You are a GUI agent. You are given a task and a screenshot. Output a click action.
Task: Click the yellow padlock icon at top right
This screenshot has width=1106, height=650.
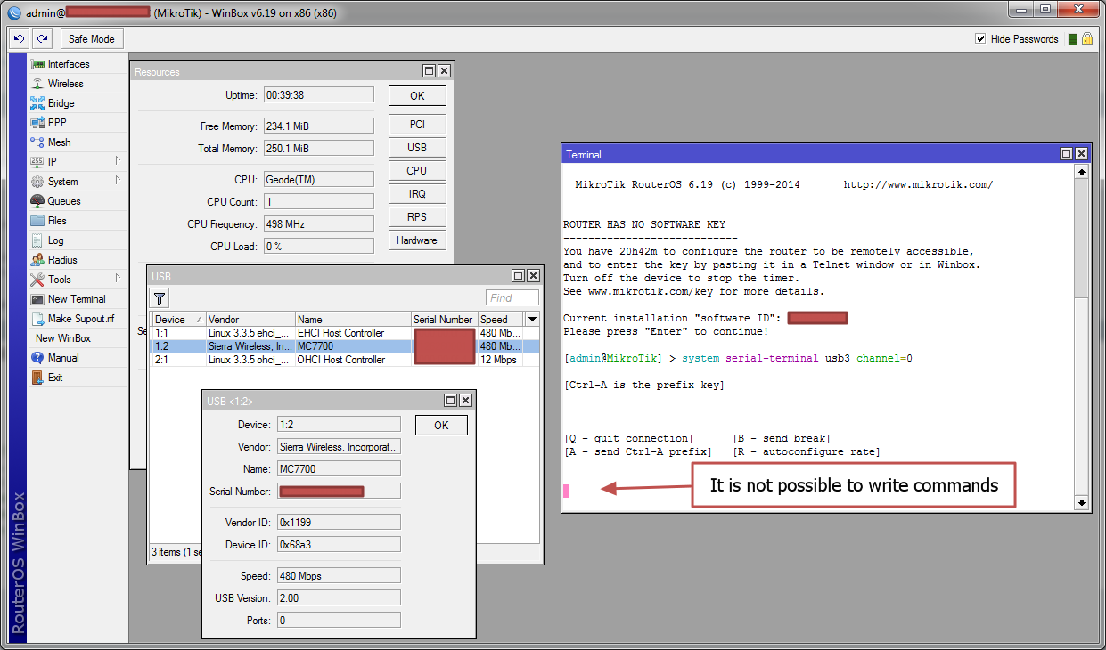point(1086,39)
